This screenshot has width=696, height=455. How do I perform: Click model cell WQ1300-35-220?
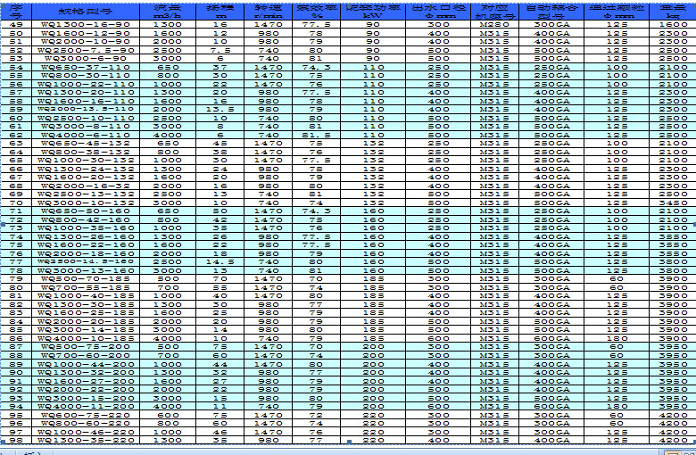86,440
